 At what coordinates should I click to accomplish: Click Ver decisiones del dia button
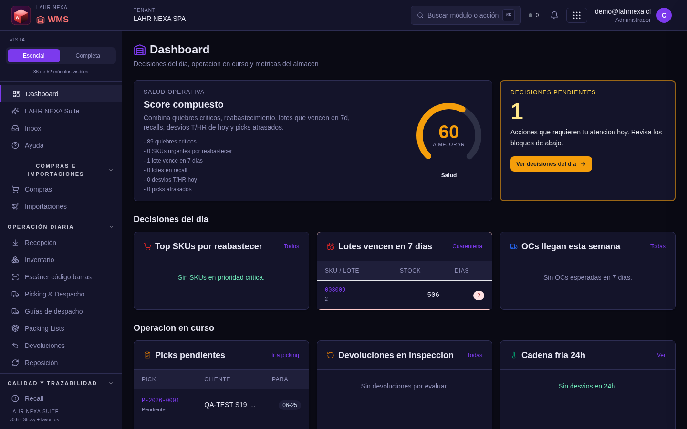point(551,164)
